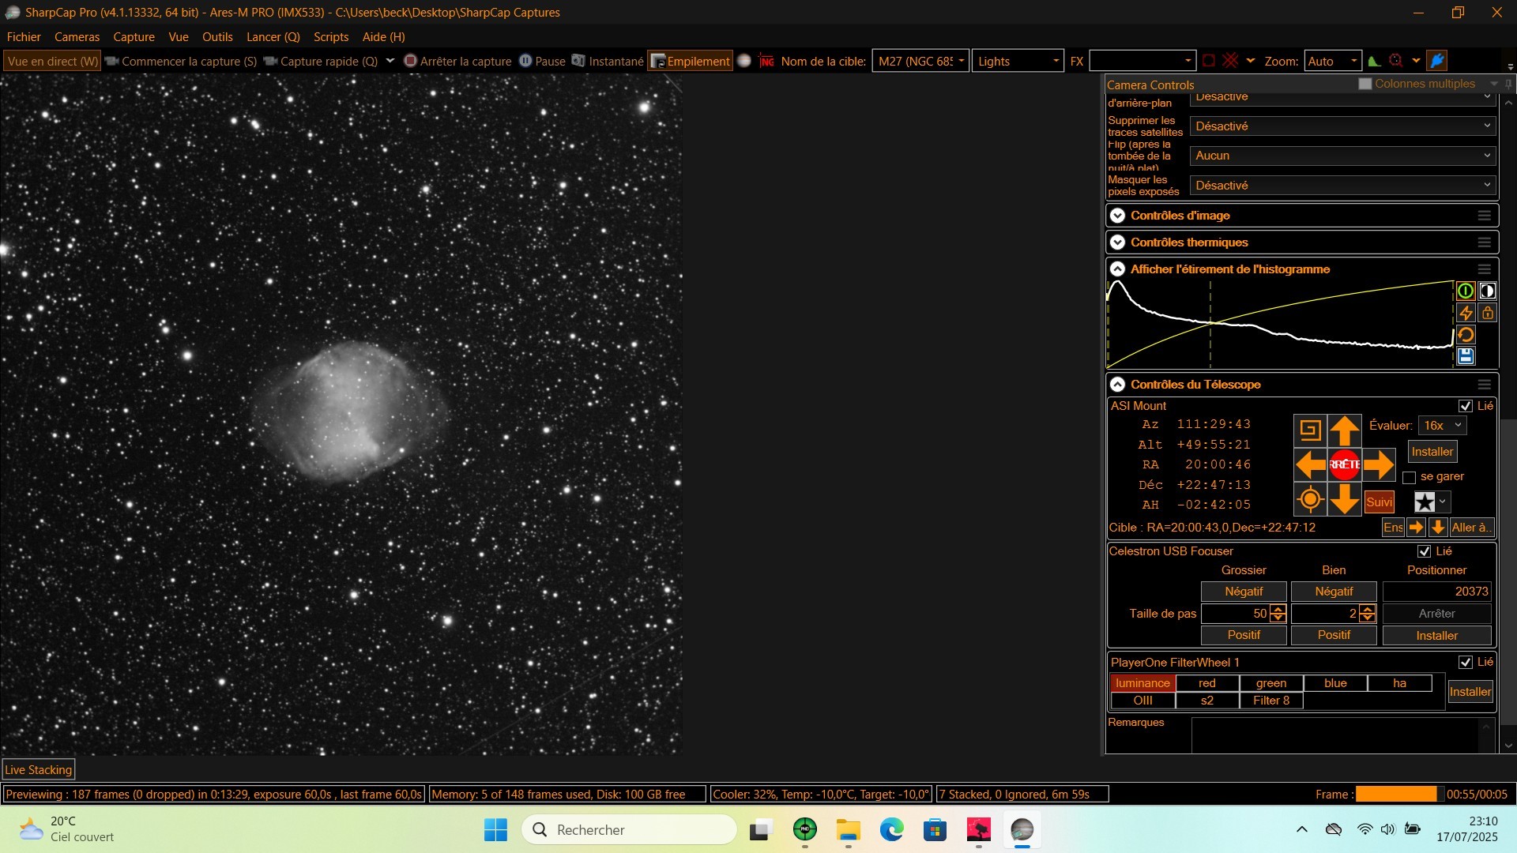Click the right arrow next to Ens button
Image resolution: width=1517 pixels, height=853 pixels.
(1416, 528)
